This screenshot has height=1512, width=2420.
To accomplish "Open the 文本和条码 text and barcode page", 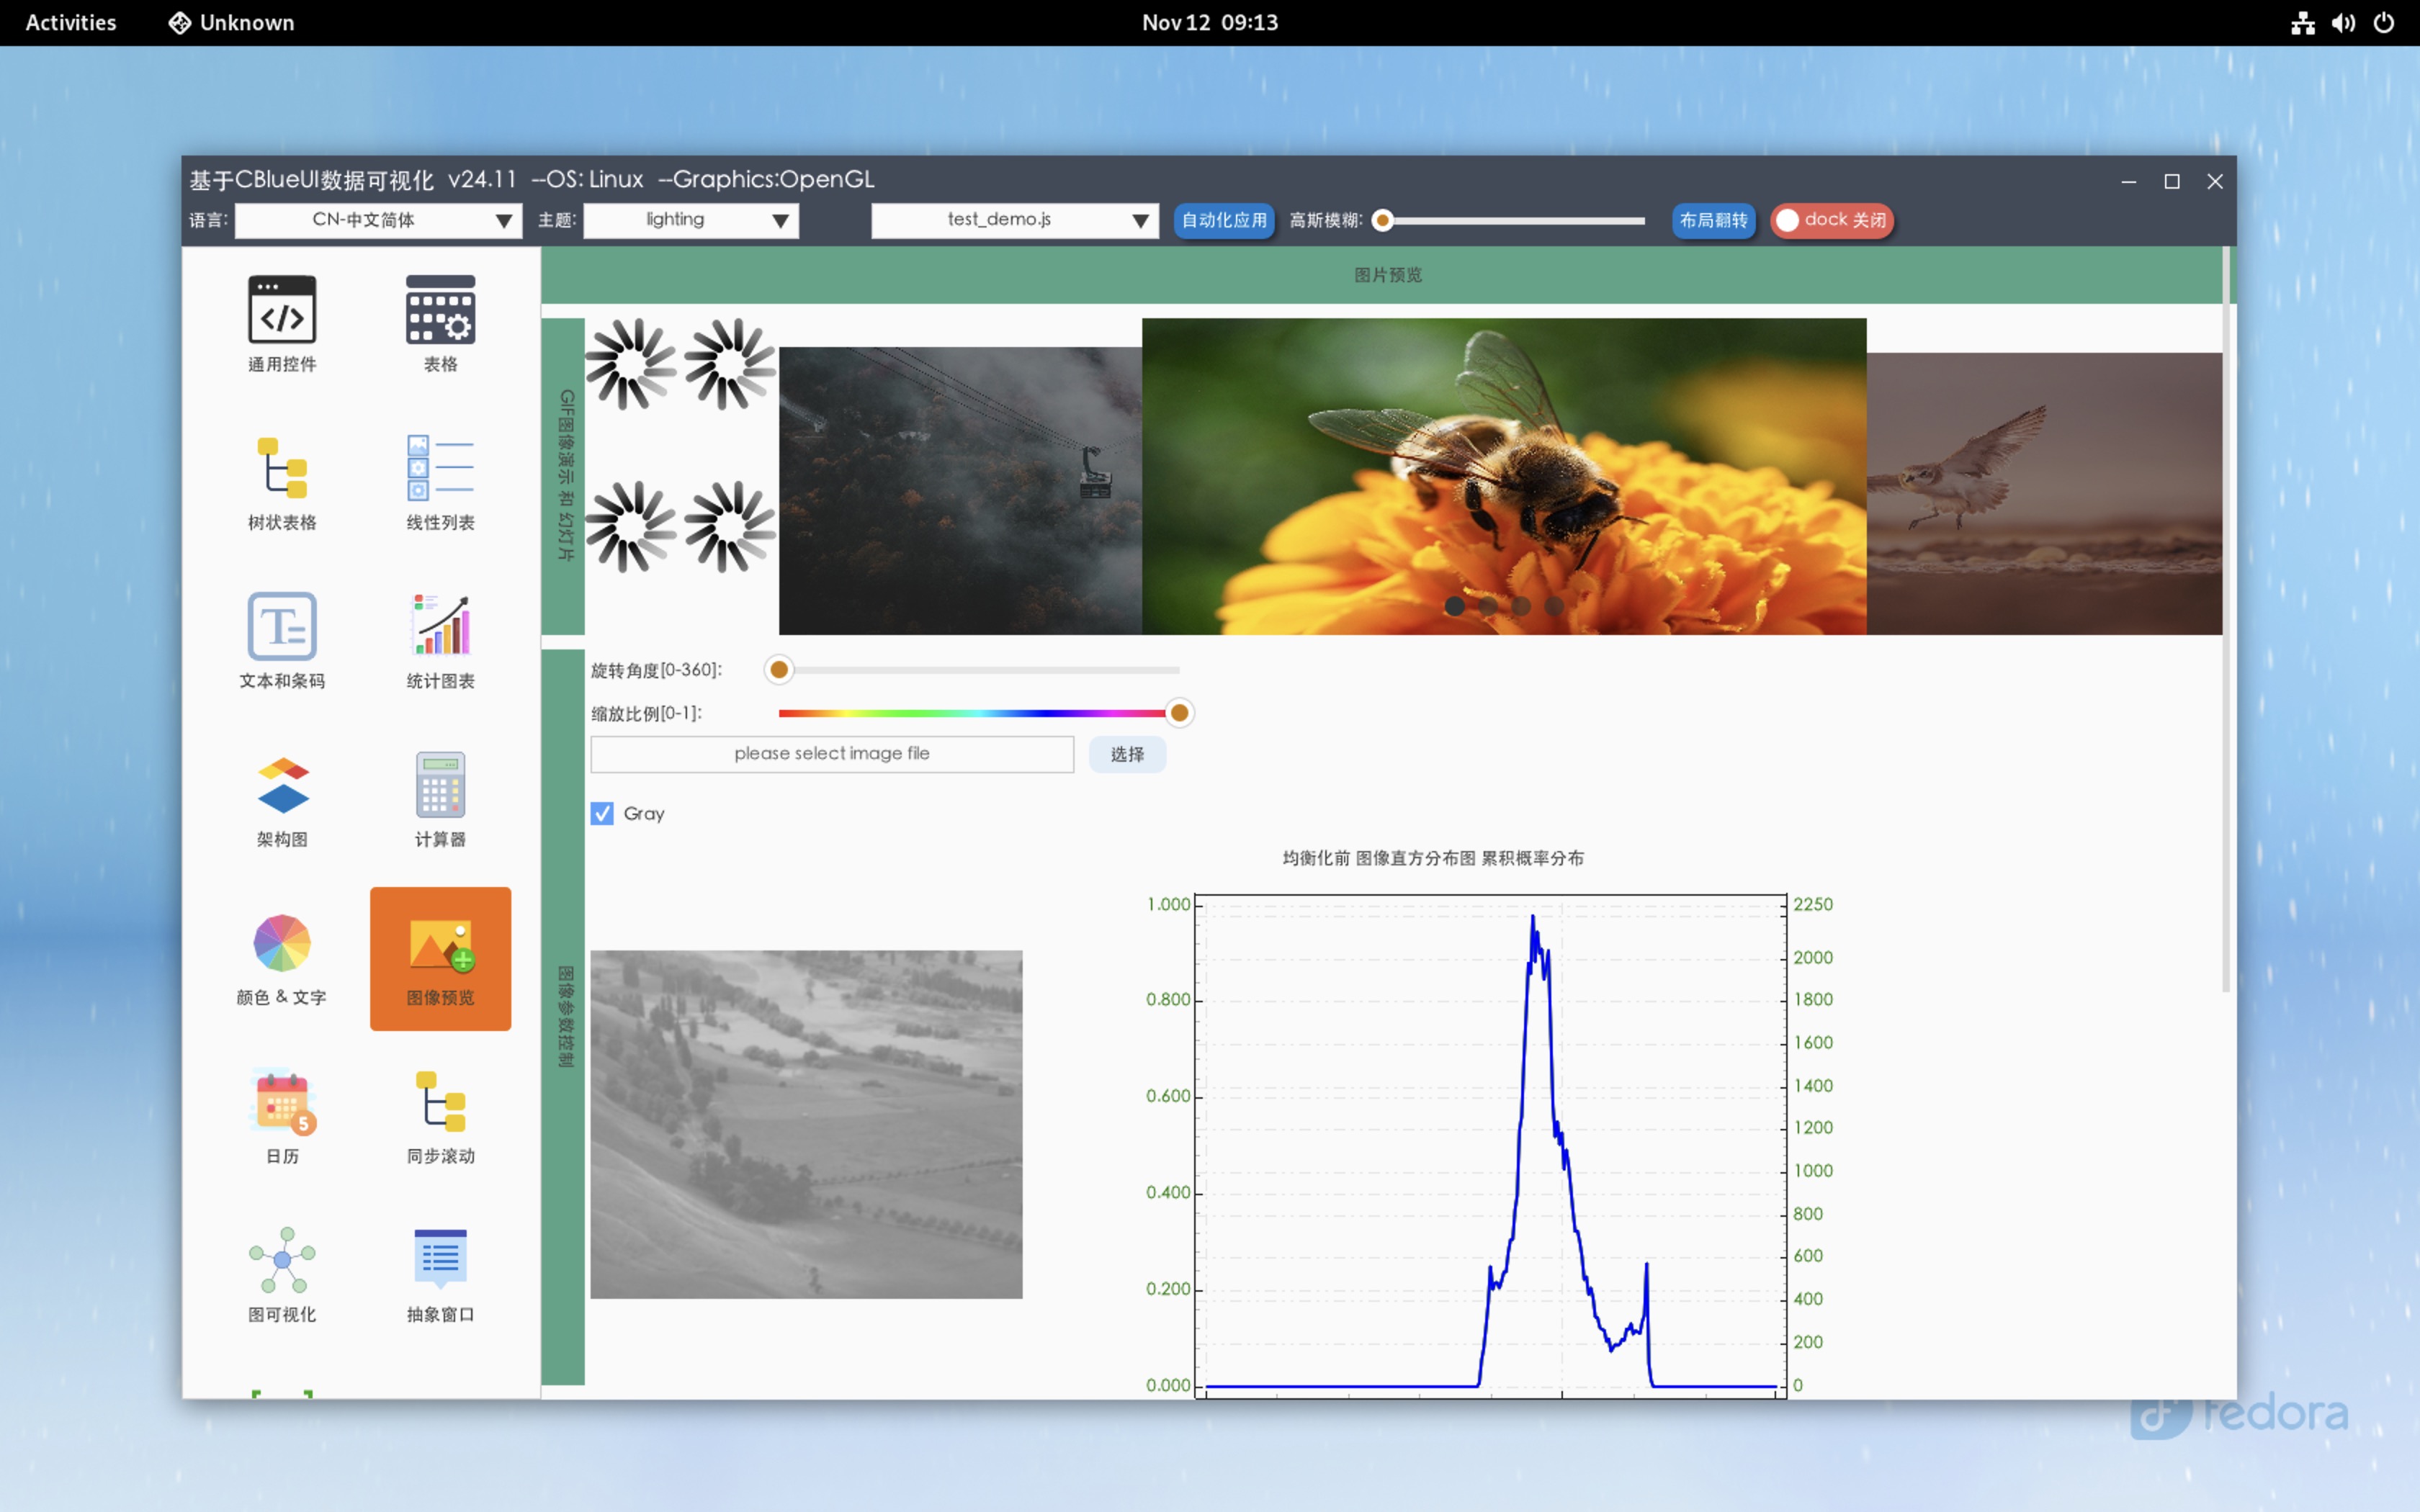I will pyautogui.click(x=282, y=641).
